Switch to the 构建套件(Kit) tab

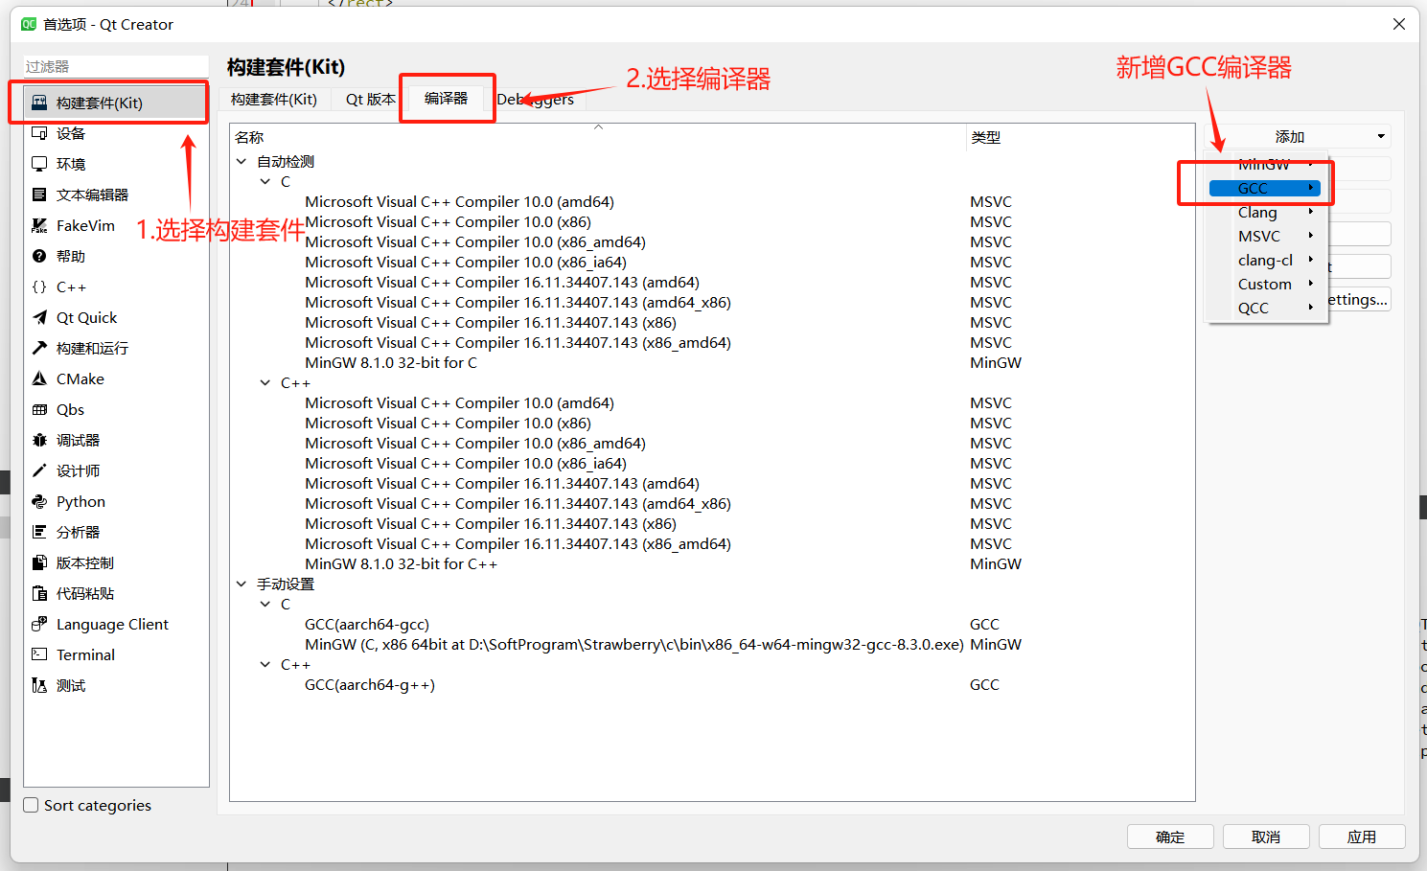click(274, 99)
